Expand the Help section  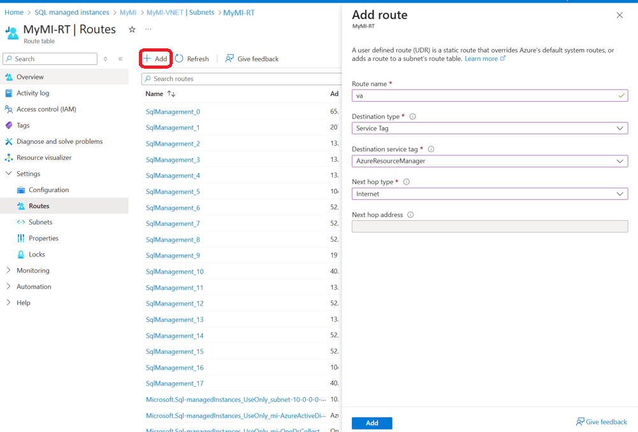tap(8, 302)
